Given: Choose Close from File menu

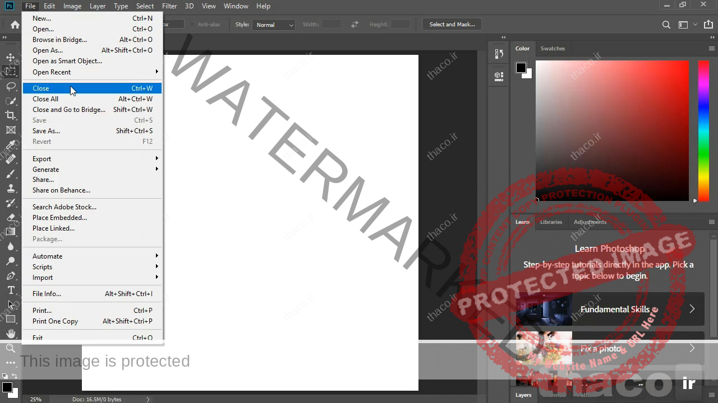Looking at the screenshot, I should 92,88.
